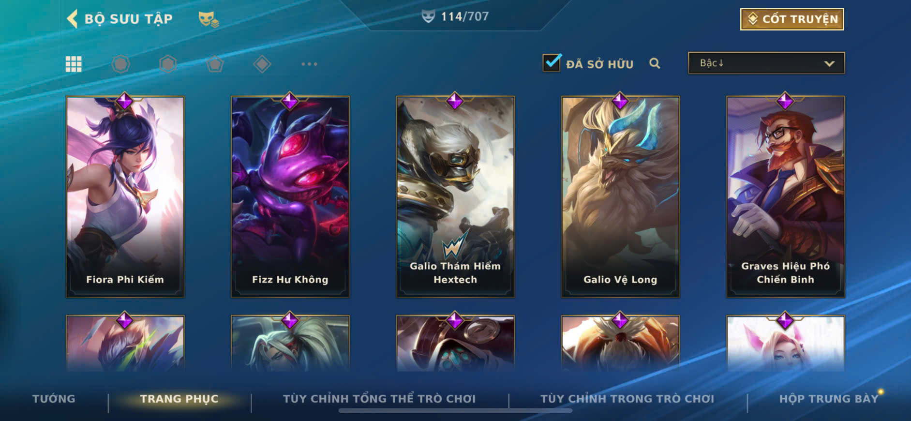The image size is (911, 421).
Task: Filter by the second hexagon rarity gem
Action: tap(168, 64)
